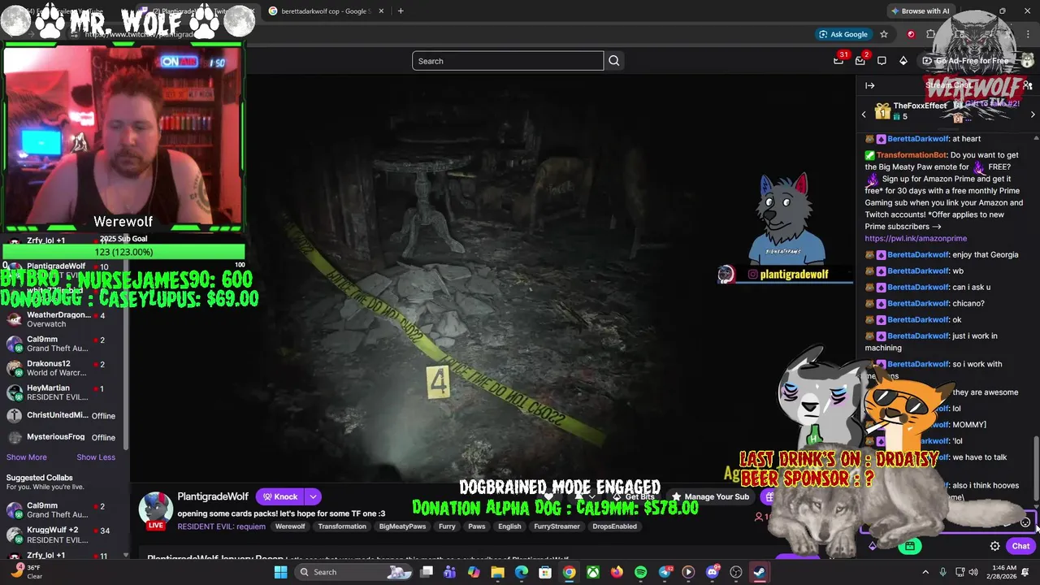The height and width of the screenshot is (585, 1040).
Task: Click the purple Chat send button
Action: [1020, 546]
